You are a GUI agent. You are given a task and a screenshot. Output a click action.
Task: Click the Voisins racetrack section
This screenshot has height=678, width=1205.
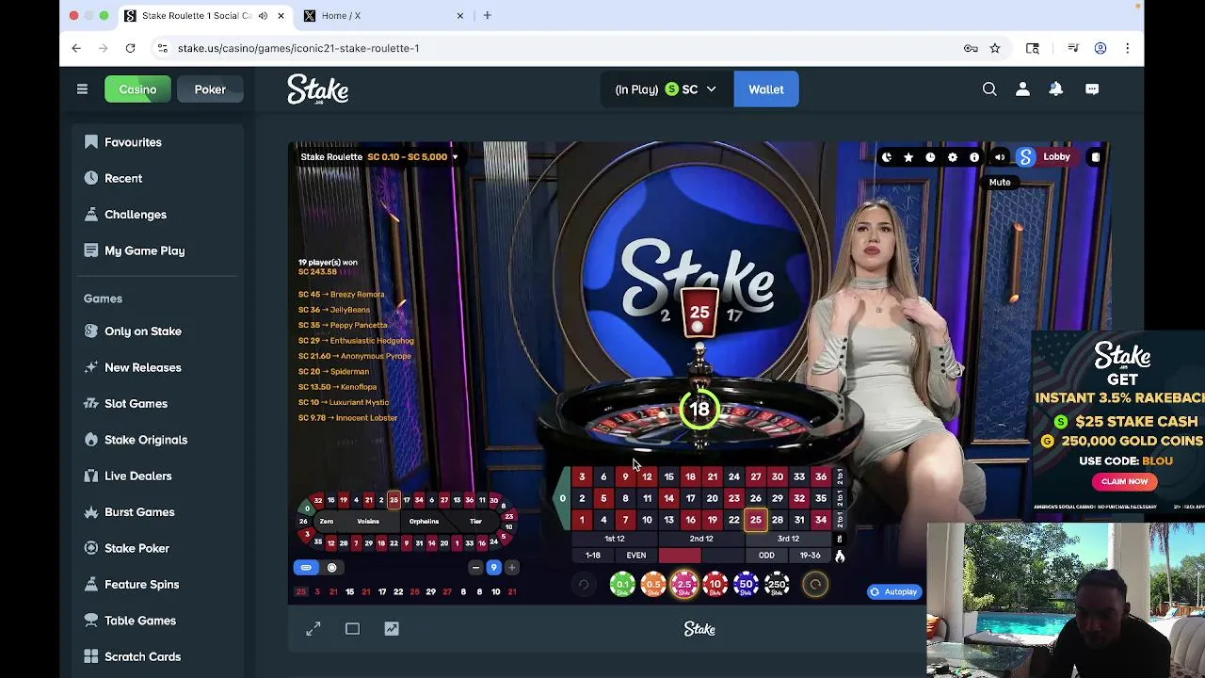click(x=368, y=522)
